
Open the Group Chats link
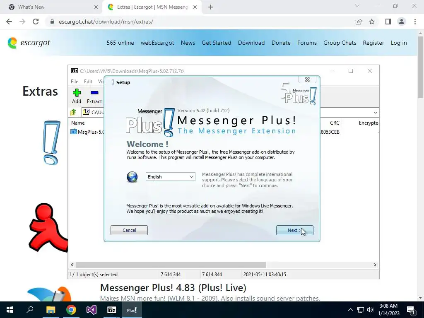340,43
